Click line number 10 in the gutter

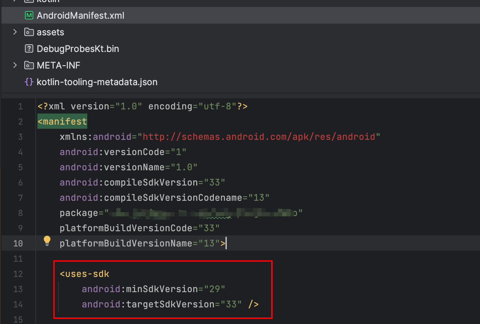18,243
